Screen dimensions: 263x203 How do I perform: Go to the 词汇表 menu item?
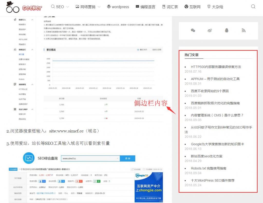(170, 7)
